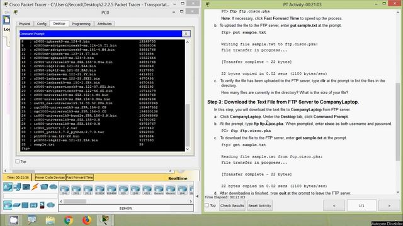Click Check Results button
Viewport: 403px width, 226px height.
[x=232, y=205]
